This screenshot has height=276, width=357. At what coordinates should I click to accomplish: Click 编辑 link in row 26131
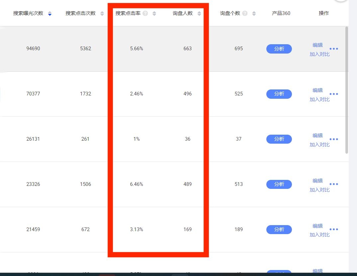[317, 136]
